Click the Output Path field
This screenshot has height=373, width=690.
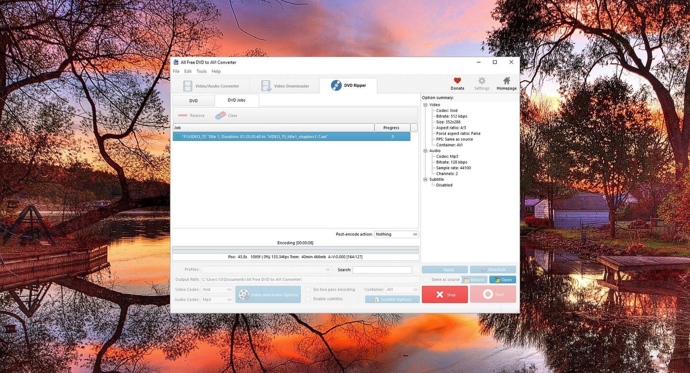(x=310, y=279)
